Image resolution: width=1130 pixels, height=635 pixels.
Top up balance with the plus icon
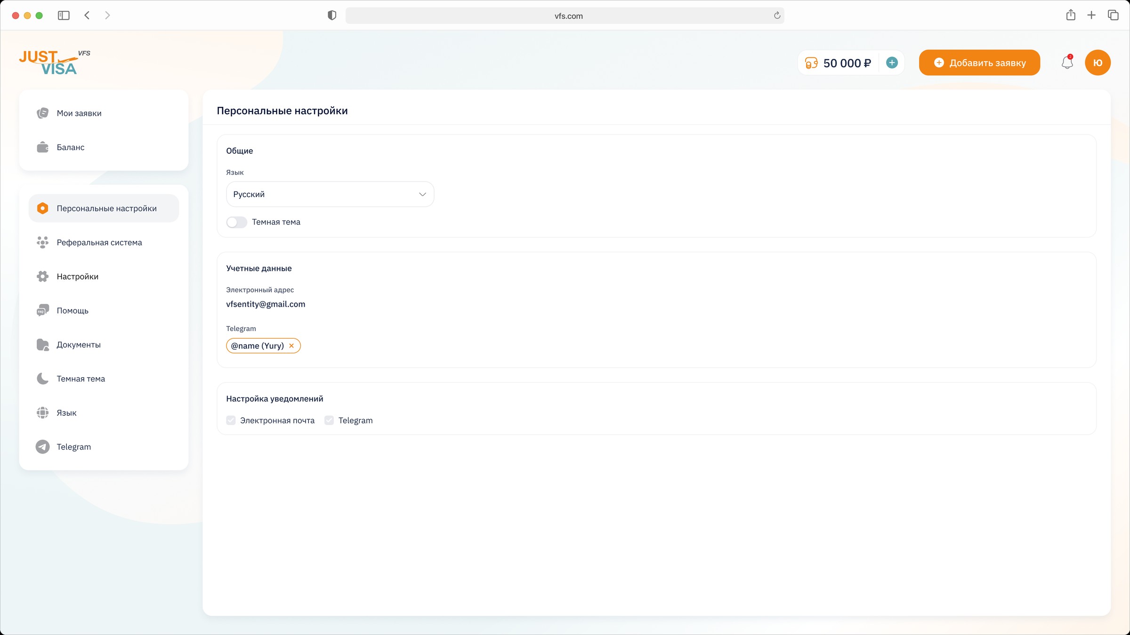click(x=892, y=63)
